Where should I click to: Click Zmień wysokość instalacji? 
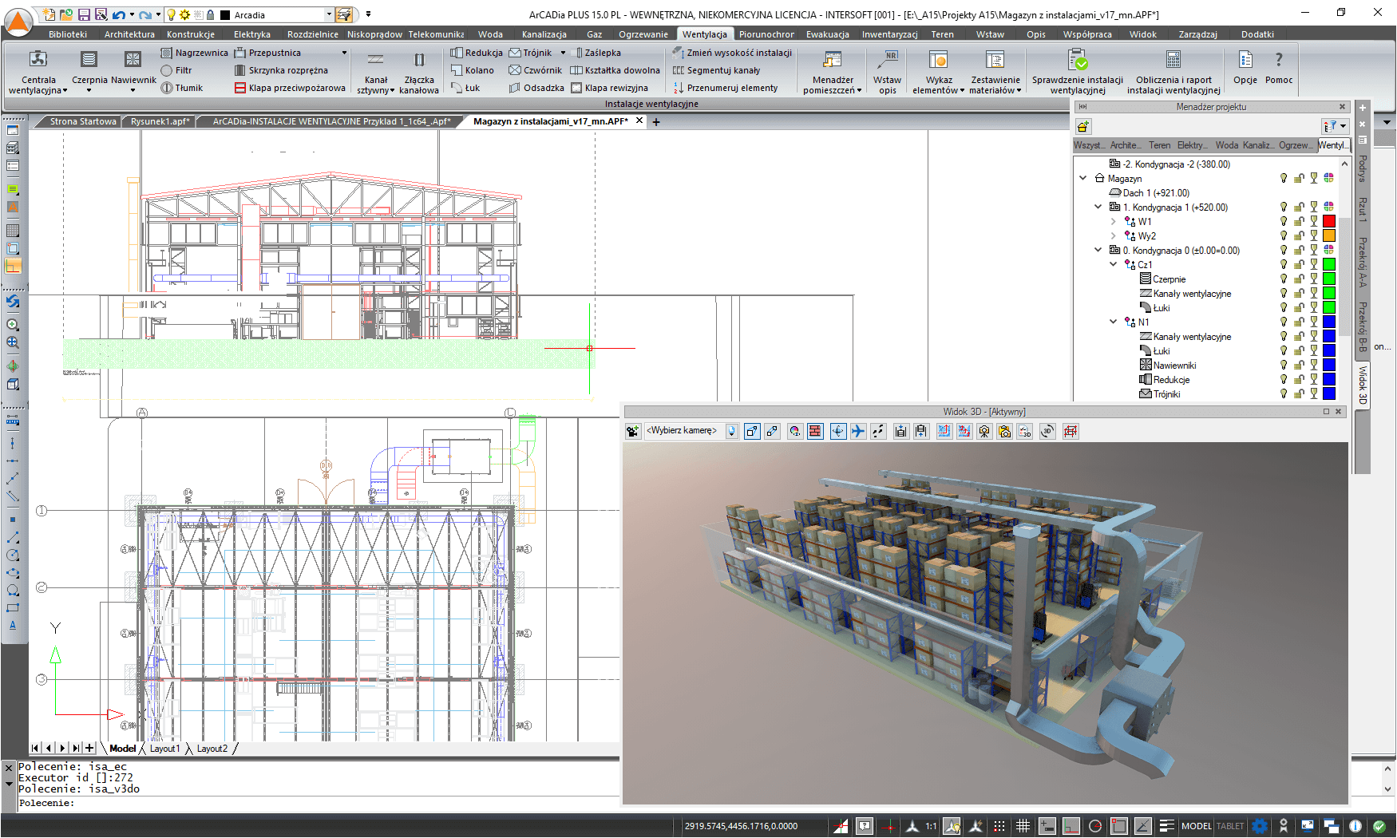click(732, 53)
